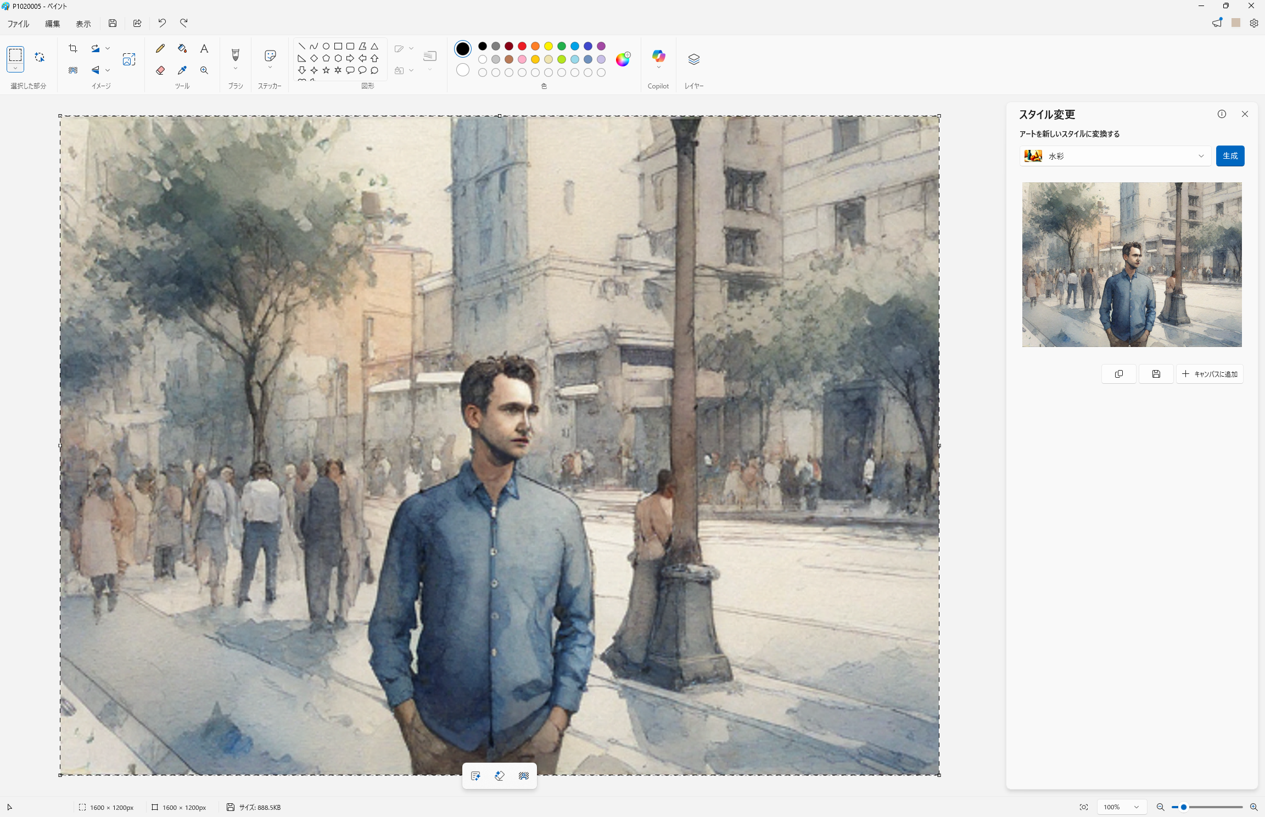Activate the primary black color circle
The image size is (1265, 817).
tap(463, 49)
